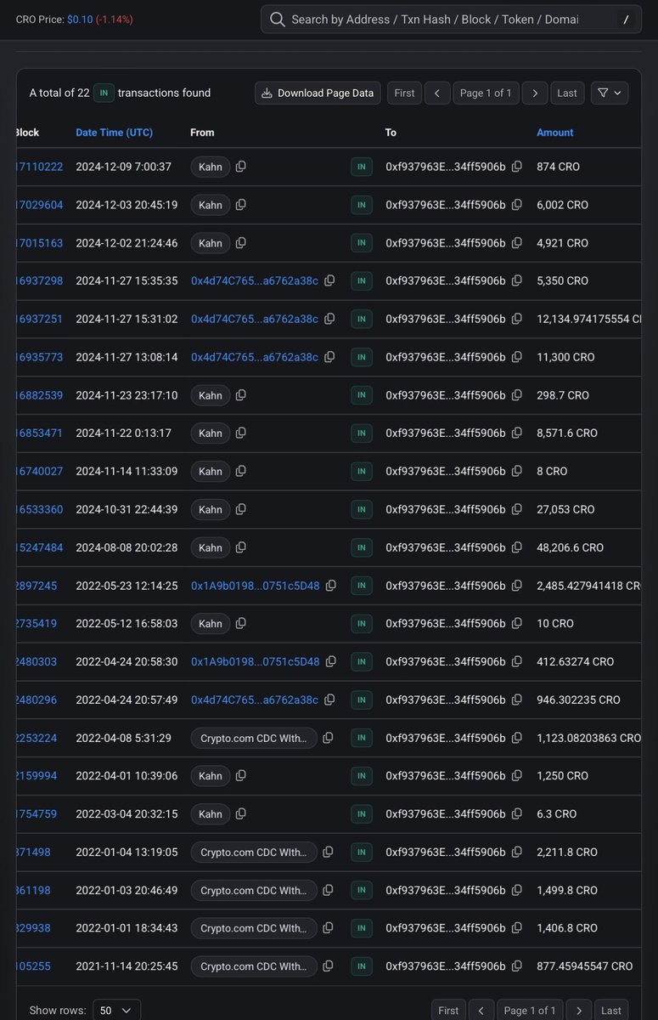Copy From address in 874 CRO row
The image size is (658, 1020).
coord(241,167)
